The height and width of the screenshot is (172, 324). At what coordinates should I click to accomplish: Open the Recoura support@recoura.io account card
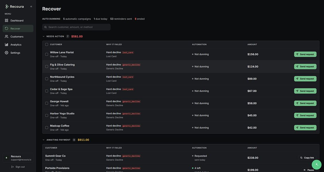click(x=18, y=158)
